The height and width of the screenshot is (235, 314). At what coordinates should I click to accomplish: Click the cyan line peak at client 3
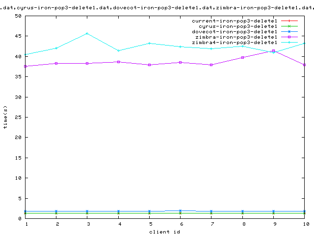click(87, 33)
